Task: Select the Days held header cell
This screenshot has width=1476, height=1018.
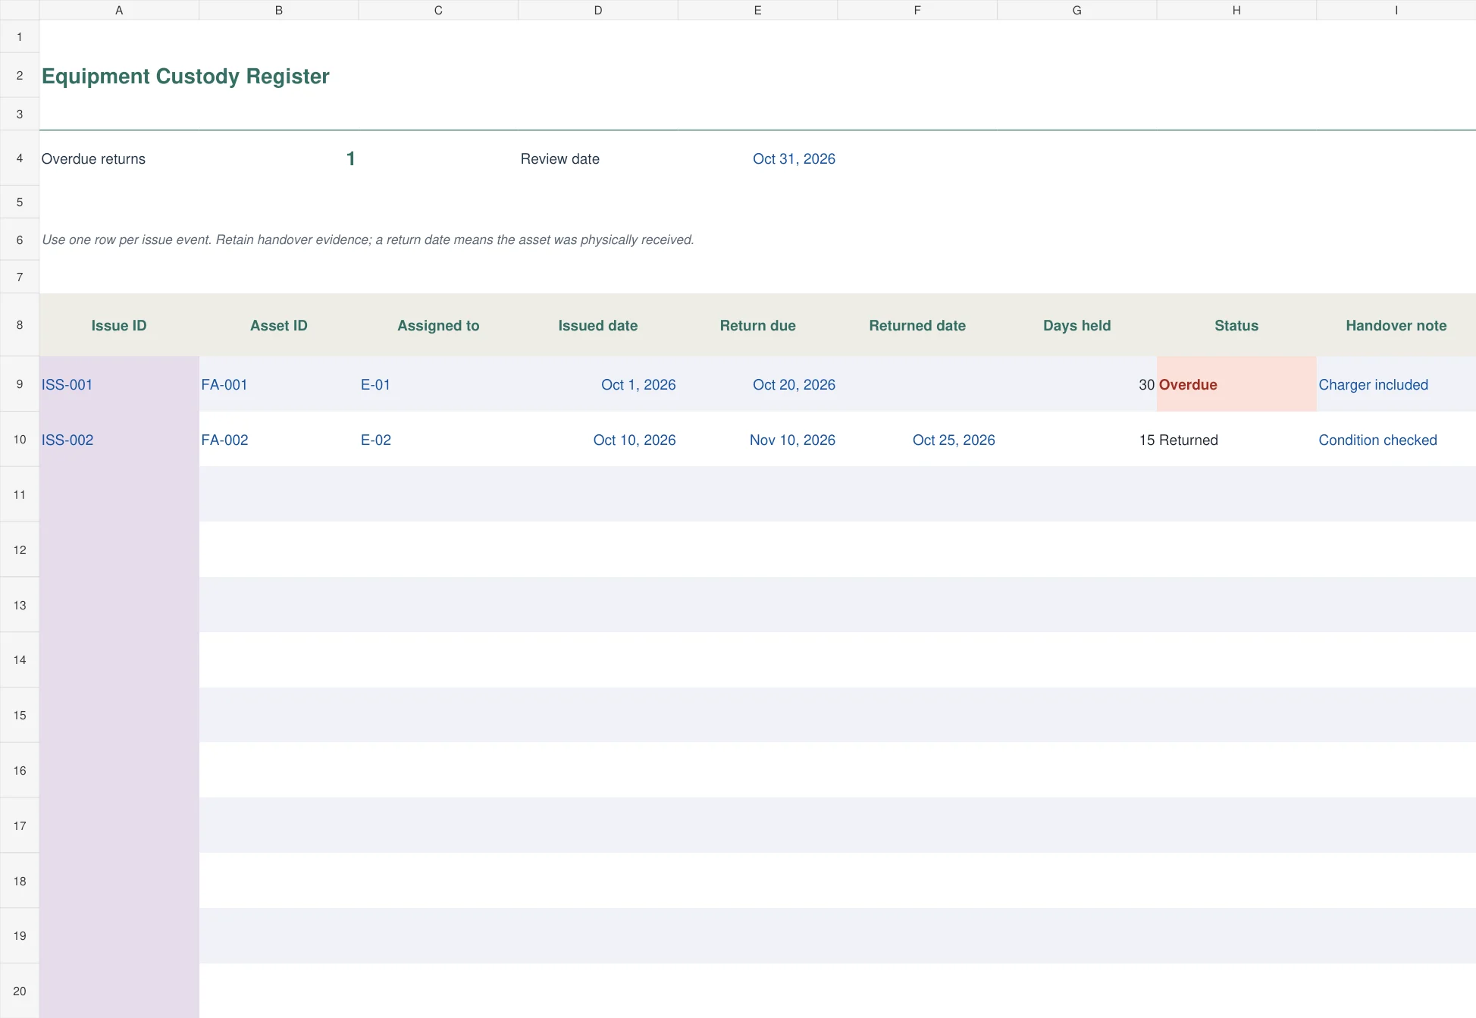Action: pos(1076,325)
